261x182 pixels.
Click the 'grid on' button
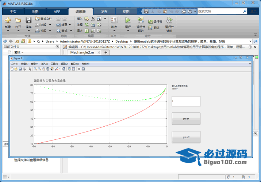[186, 119]
